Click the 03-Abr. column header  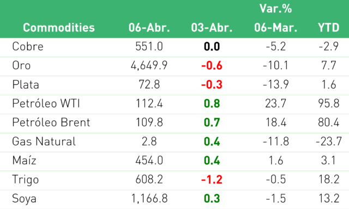pos(212,28)
